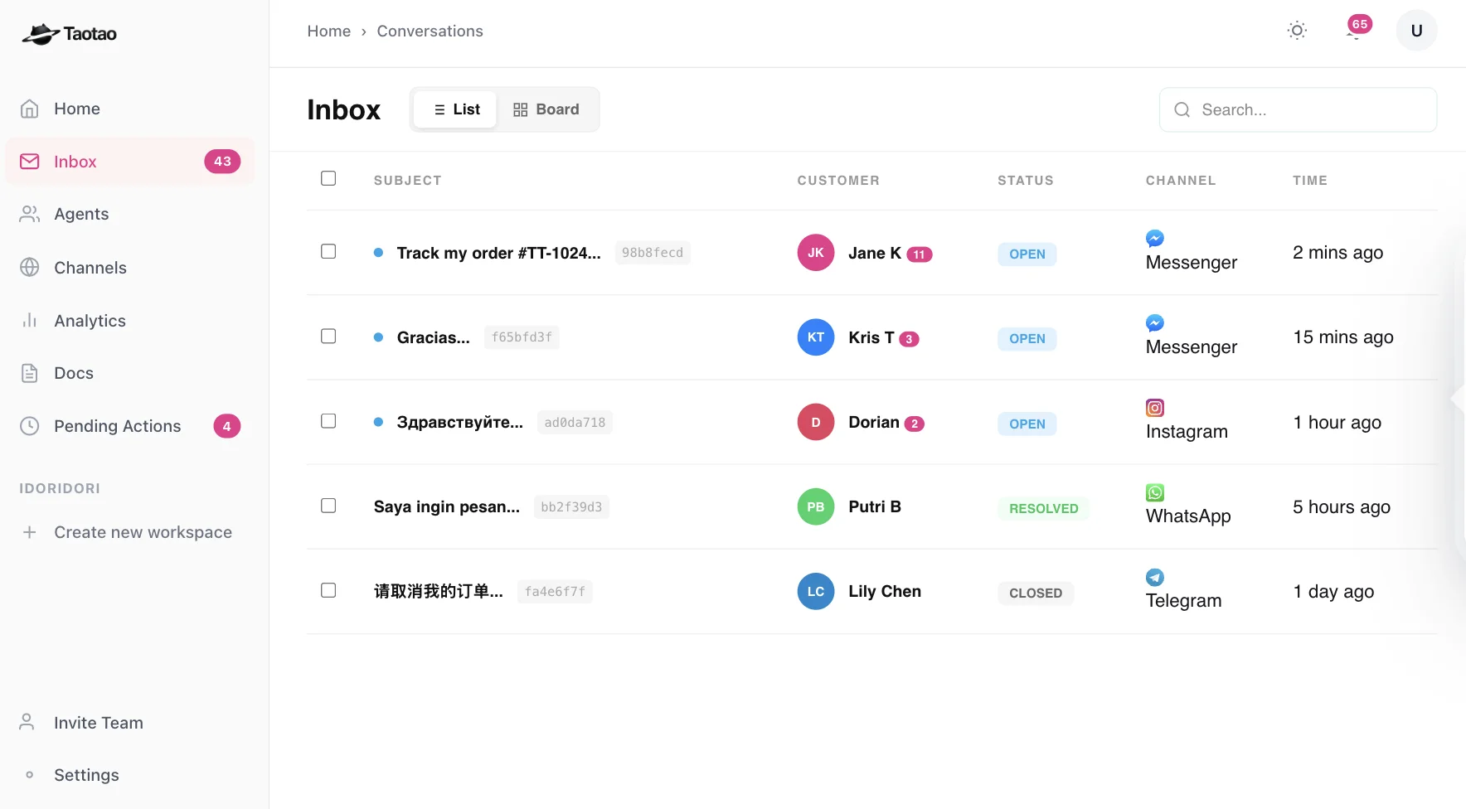Open Track my order #TT-1024 conversation
This screenshot has width=1466, height=809.
tap(499, 253)
